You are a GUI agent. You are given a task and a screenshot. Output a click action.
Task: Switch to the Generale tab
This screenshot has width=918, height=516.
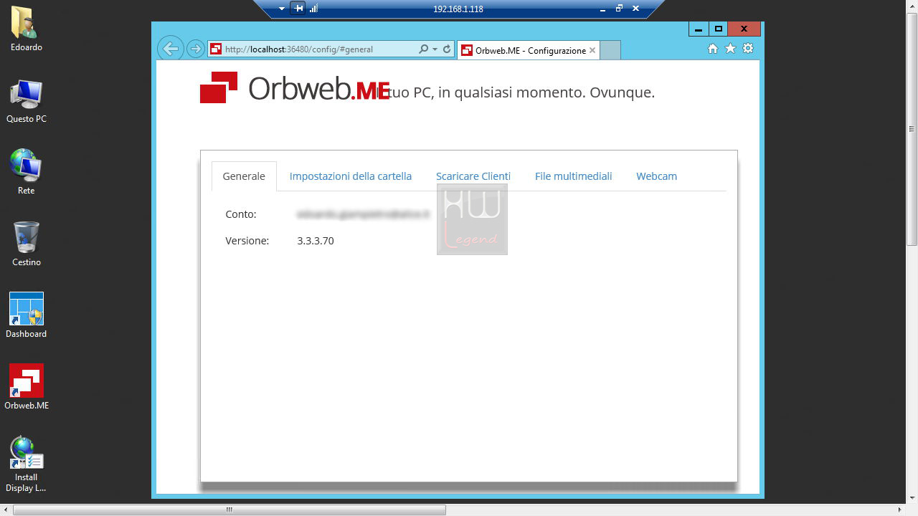pos(244,176)
